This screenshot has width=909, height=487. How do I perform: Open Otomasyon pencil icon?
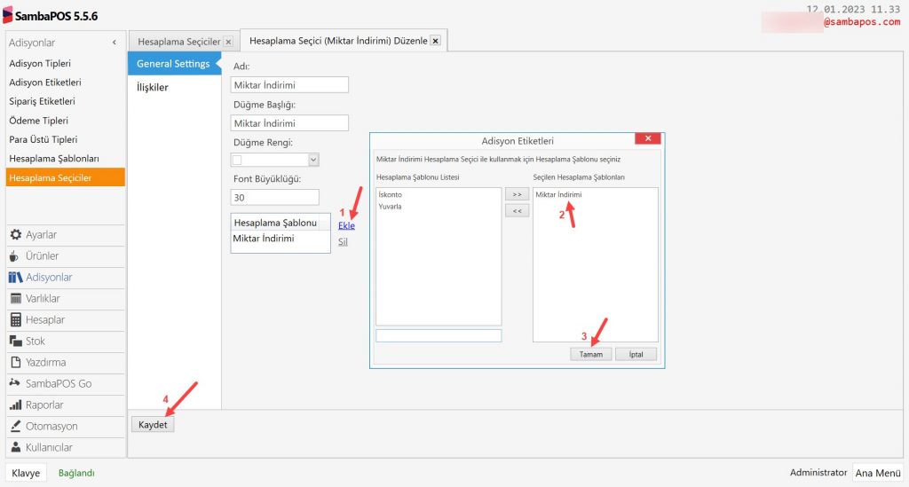tap(16, 426)
